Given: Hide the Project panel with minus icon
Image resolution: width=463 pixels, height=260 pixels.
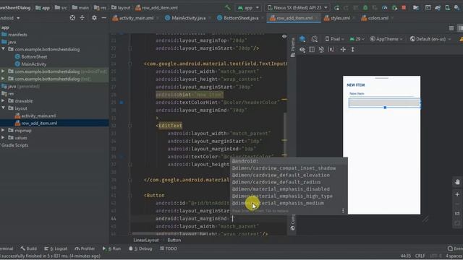Looking at the screenshot, I should pyautogui.click(x=103, y=18).
